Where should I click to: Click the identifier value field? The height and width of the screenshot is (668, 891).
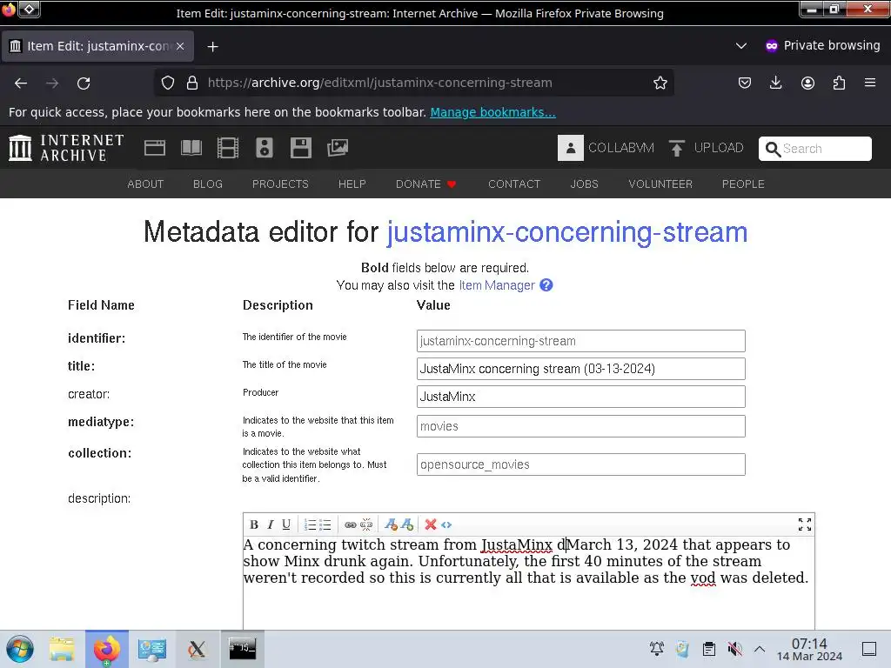[x=580, y=341]
